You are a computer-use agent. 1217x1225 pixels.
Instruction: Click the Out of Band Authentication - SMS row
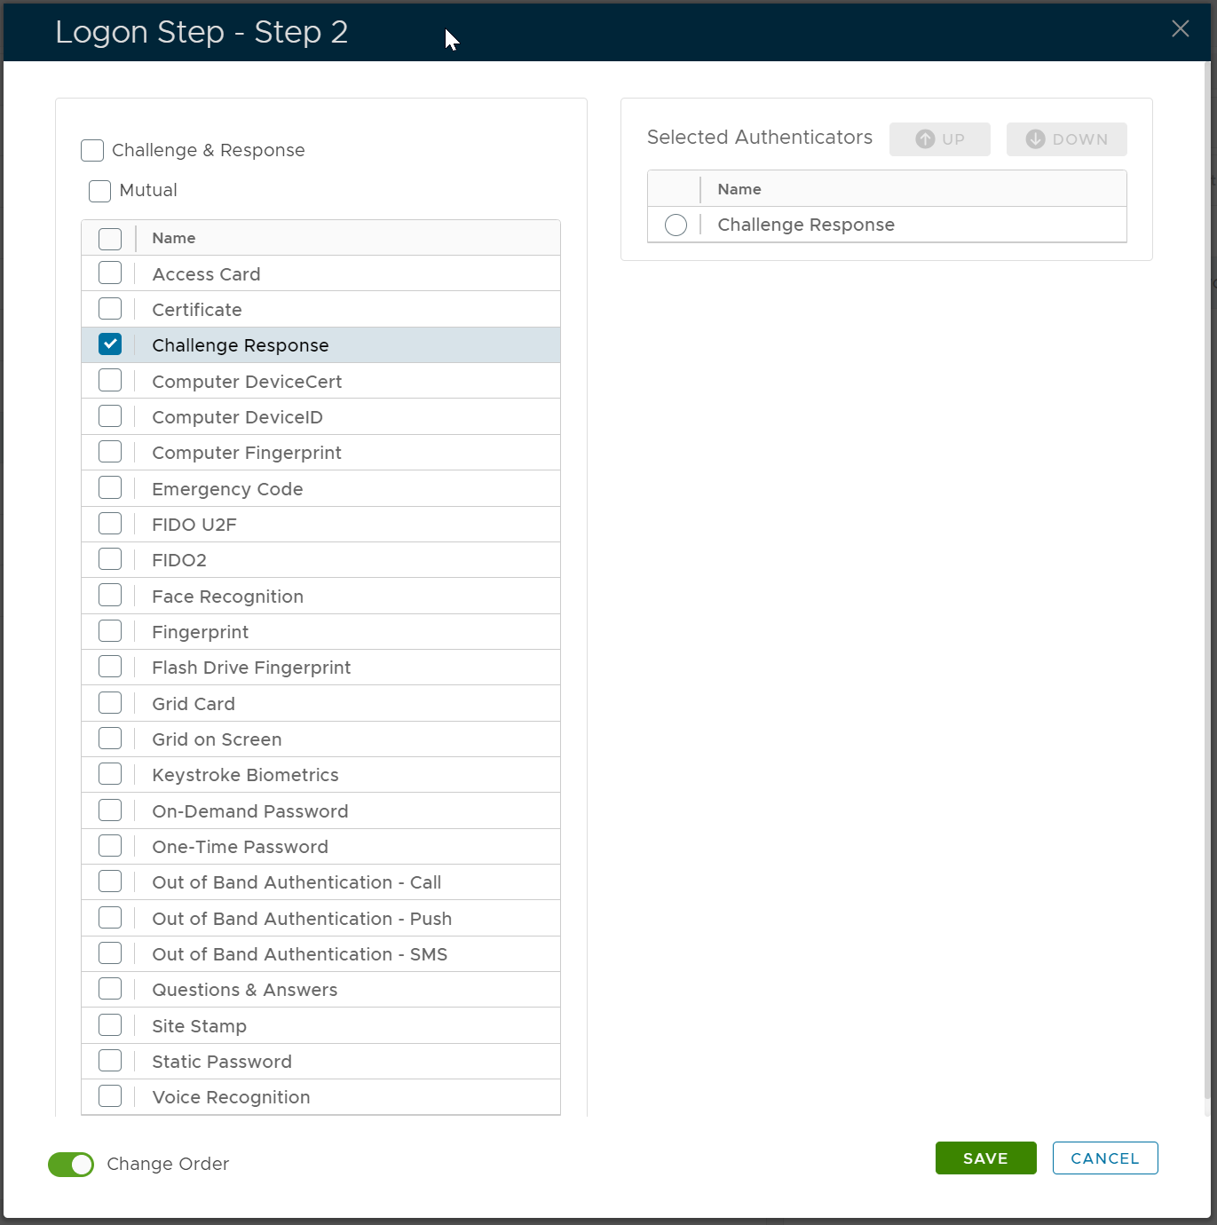(299, 954)
